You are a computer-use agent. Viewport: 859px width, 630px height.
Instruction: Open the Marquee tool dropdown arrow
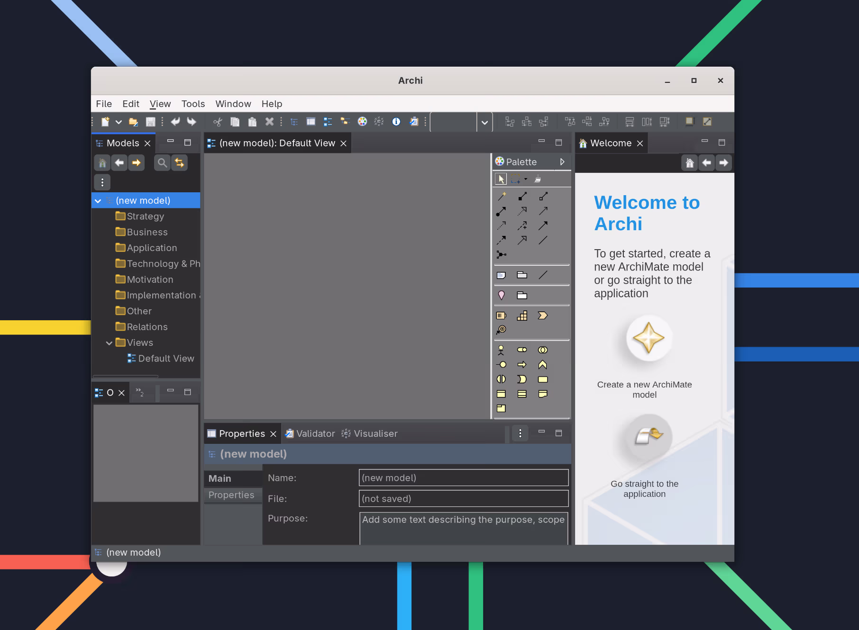pos(526,179)
